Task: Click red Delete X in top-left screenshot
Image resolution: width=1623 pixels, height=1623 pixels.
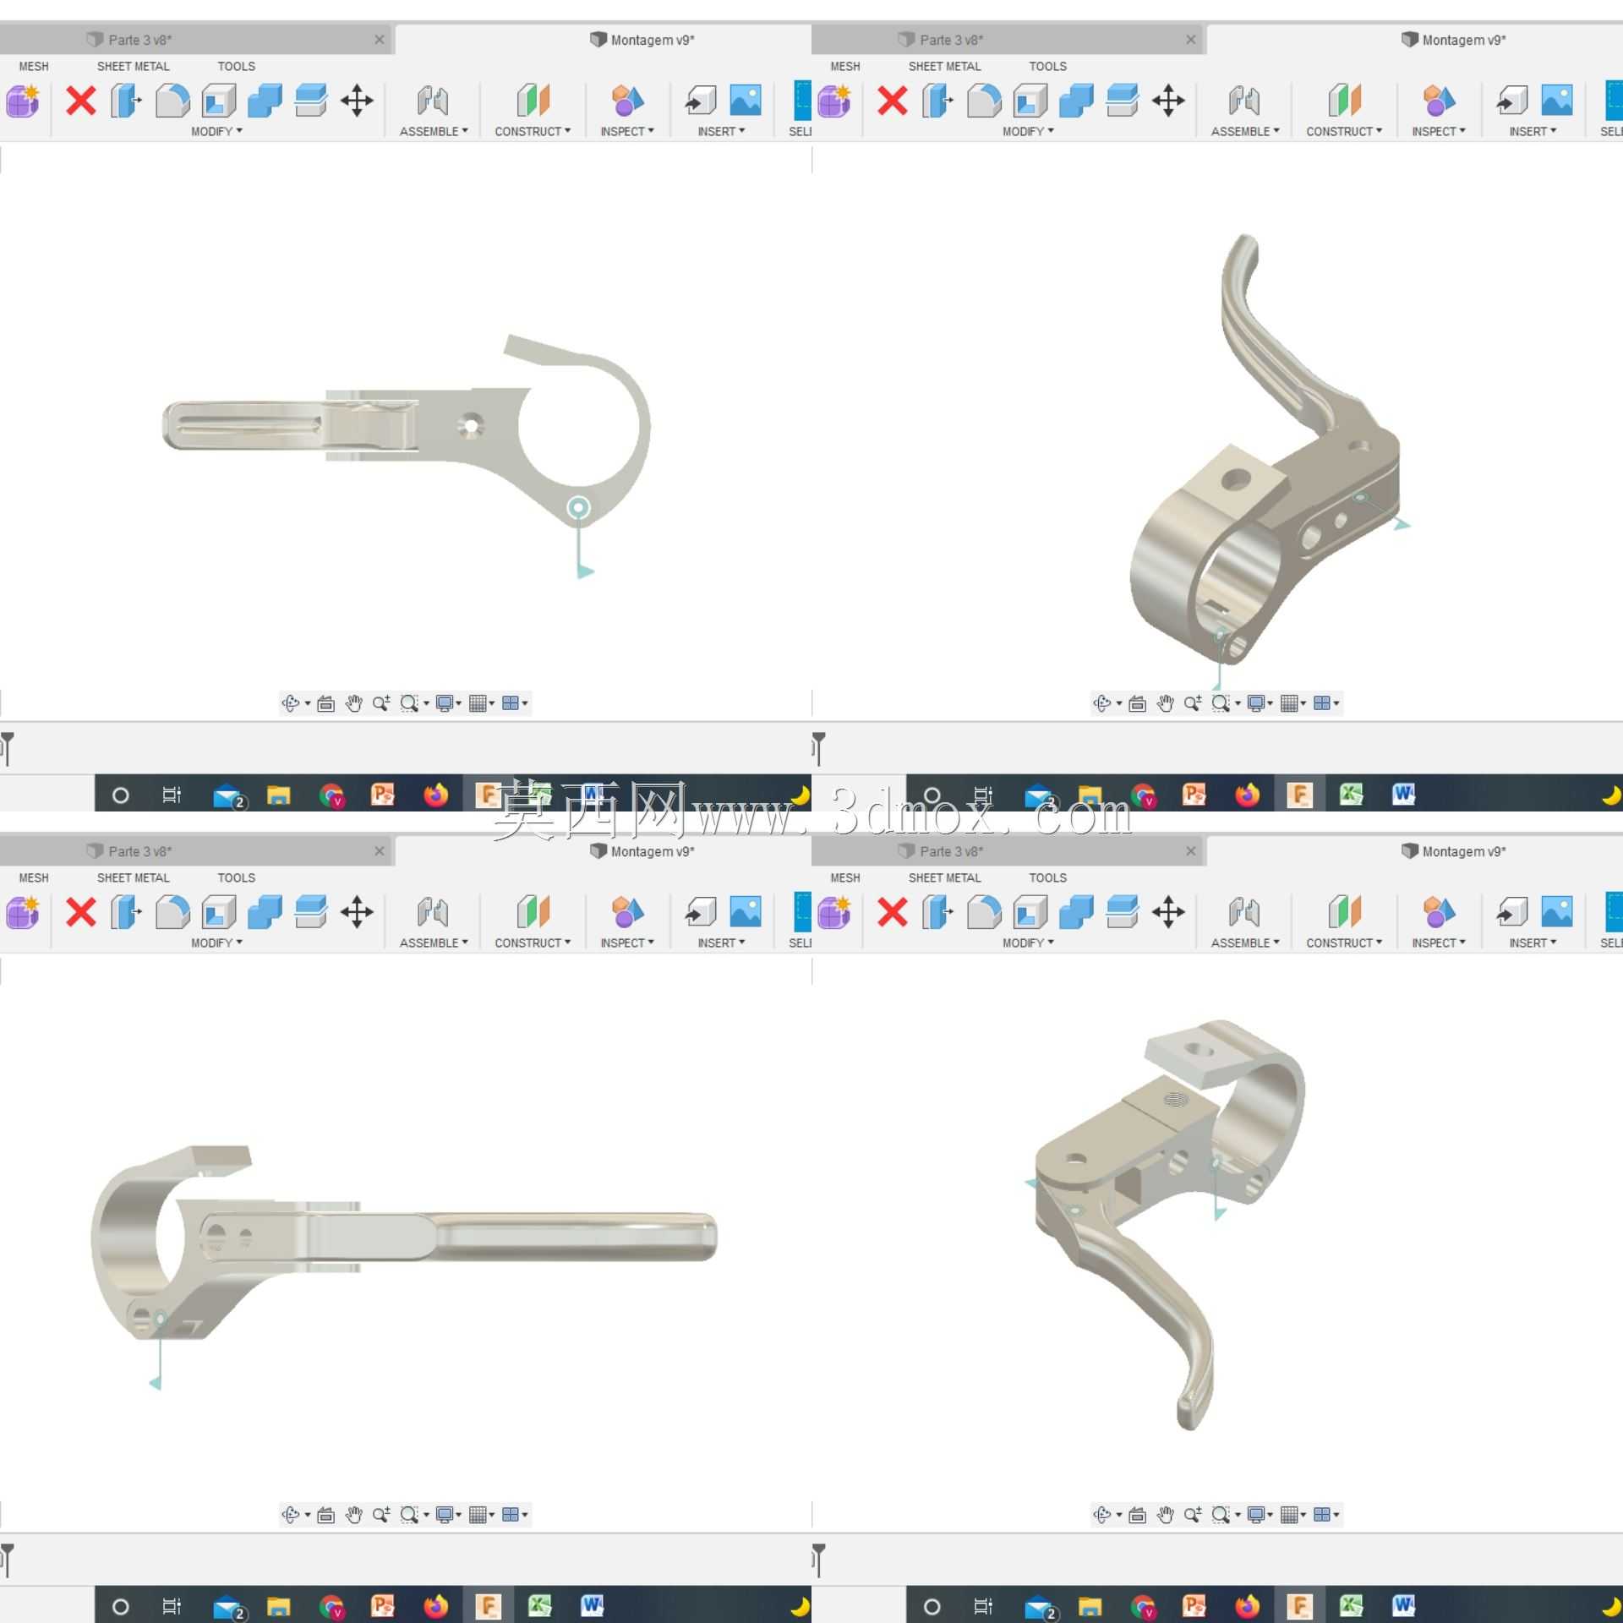Action: (x=81, y=101)
